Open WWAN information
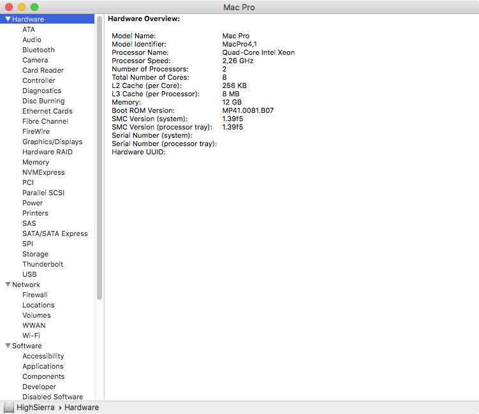The image size is (479, 414). [x=34, y=325]
